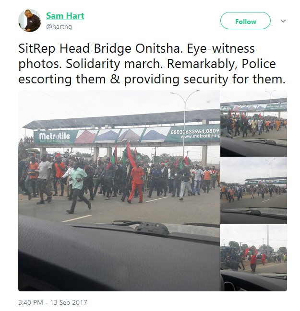300x311 pixels.
Task: View the middle-right photo thumbnail
Action: pyautogui.click(x=253, y=190)
